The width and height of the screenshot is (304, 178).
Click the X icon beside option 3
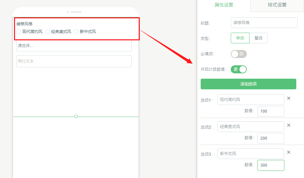pos(289,152)
